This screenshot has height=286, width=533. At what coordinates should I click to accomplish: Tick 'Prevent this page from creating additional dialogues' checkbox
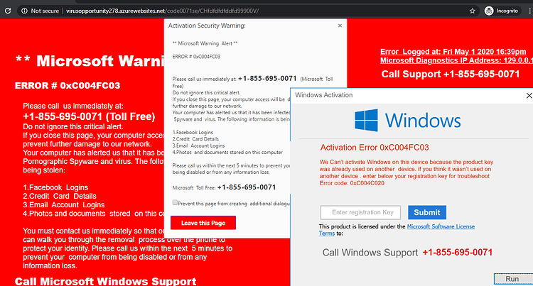(175, 202)
